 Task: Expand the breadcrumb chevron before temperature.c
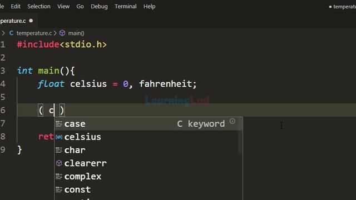coord(3,33)
